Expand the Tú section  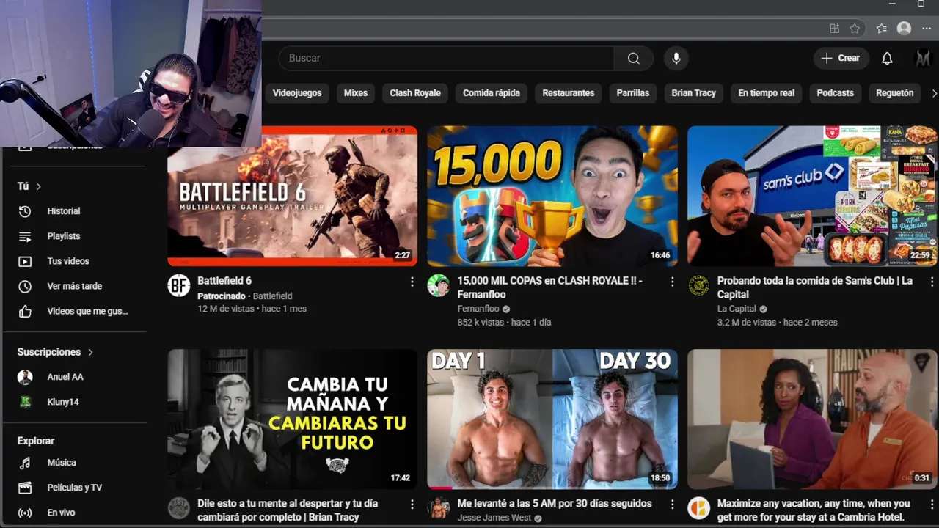29,186
